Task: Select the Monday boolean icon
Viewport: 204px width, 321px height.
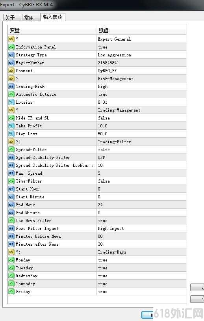Action: pos(11,260)
